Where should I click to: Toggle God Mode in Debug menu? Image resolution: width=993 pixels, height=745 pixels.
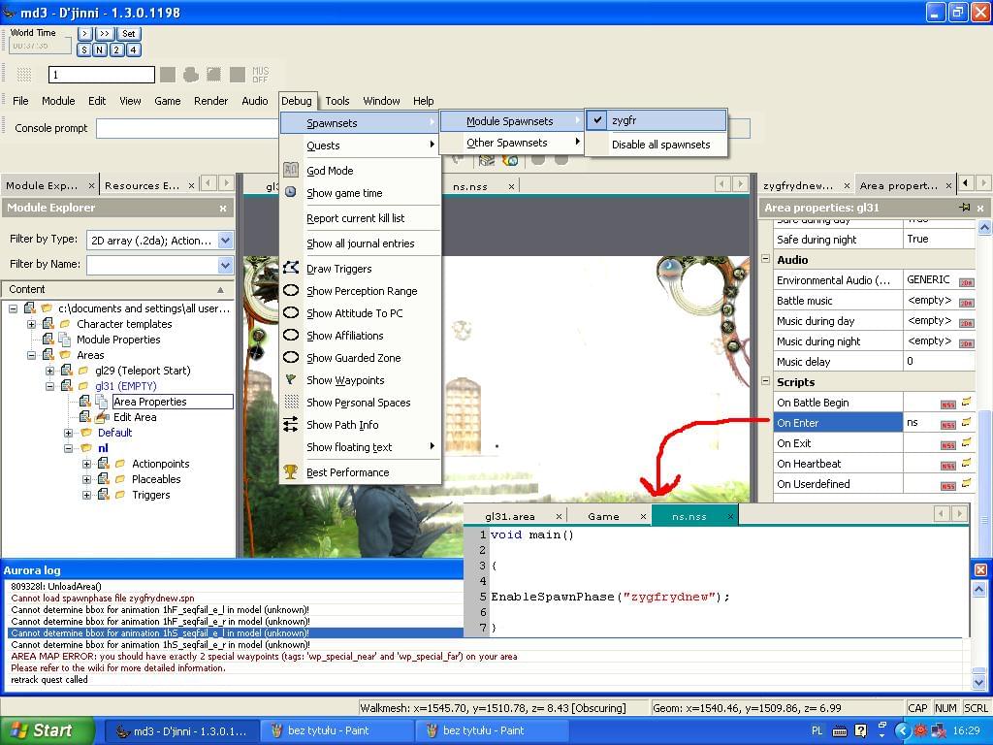[330, 171]
